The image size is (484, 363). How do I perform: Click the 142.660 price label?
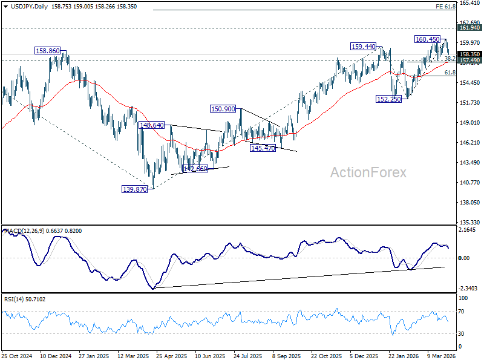195,169
